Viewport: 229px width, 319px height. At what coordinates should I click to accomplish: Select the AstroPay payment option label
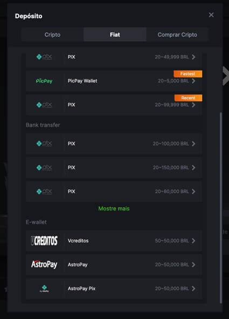tap(78, 264)
